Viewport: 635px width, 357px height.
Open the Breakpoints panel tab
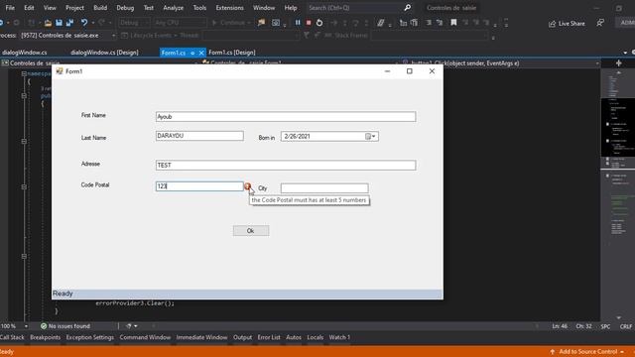[45, 337]
